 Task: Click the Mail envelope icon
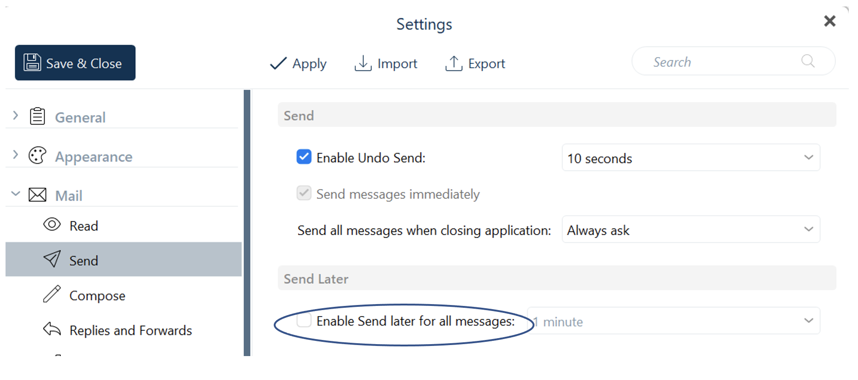[x=37, y=195]
